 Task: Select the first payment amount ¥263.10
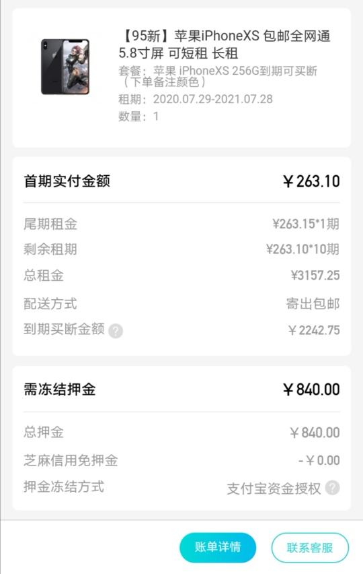pos(311,181)
